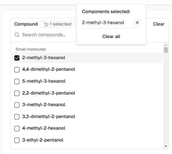
Task: Click the compound list scrollbar thumb
Action: click(166, 50)
